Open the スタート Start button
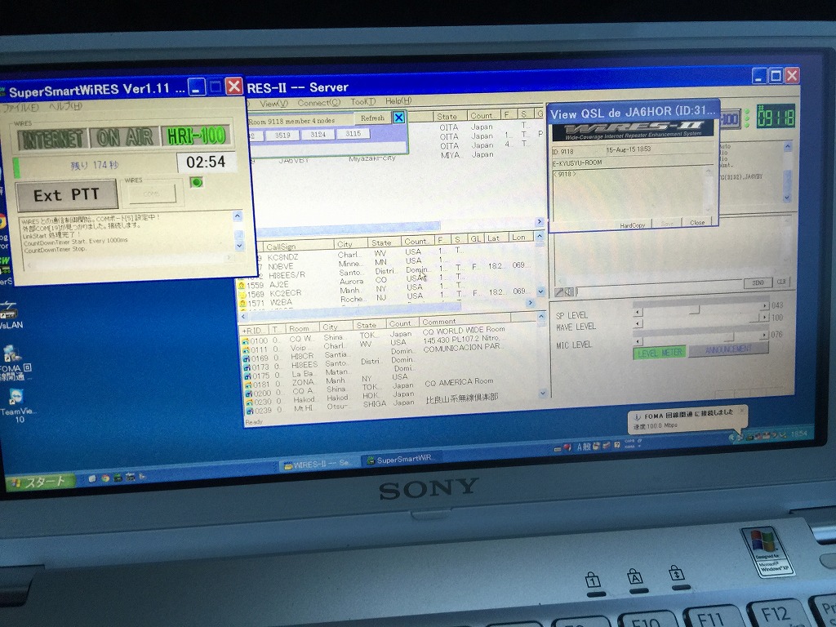Image resolution: width=836 pixels, height=627 pixels. click(x=40, y=482)
